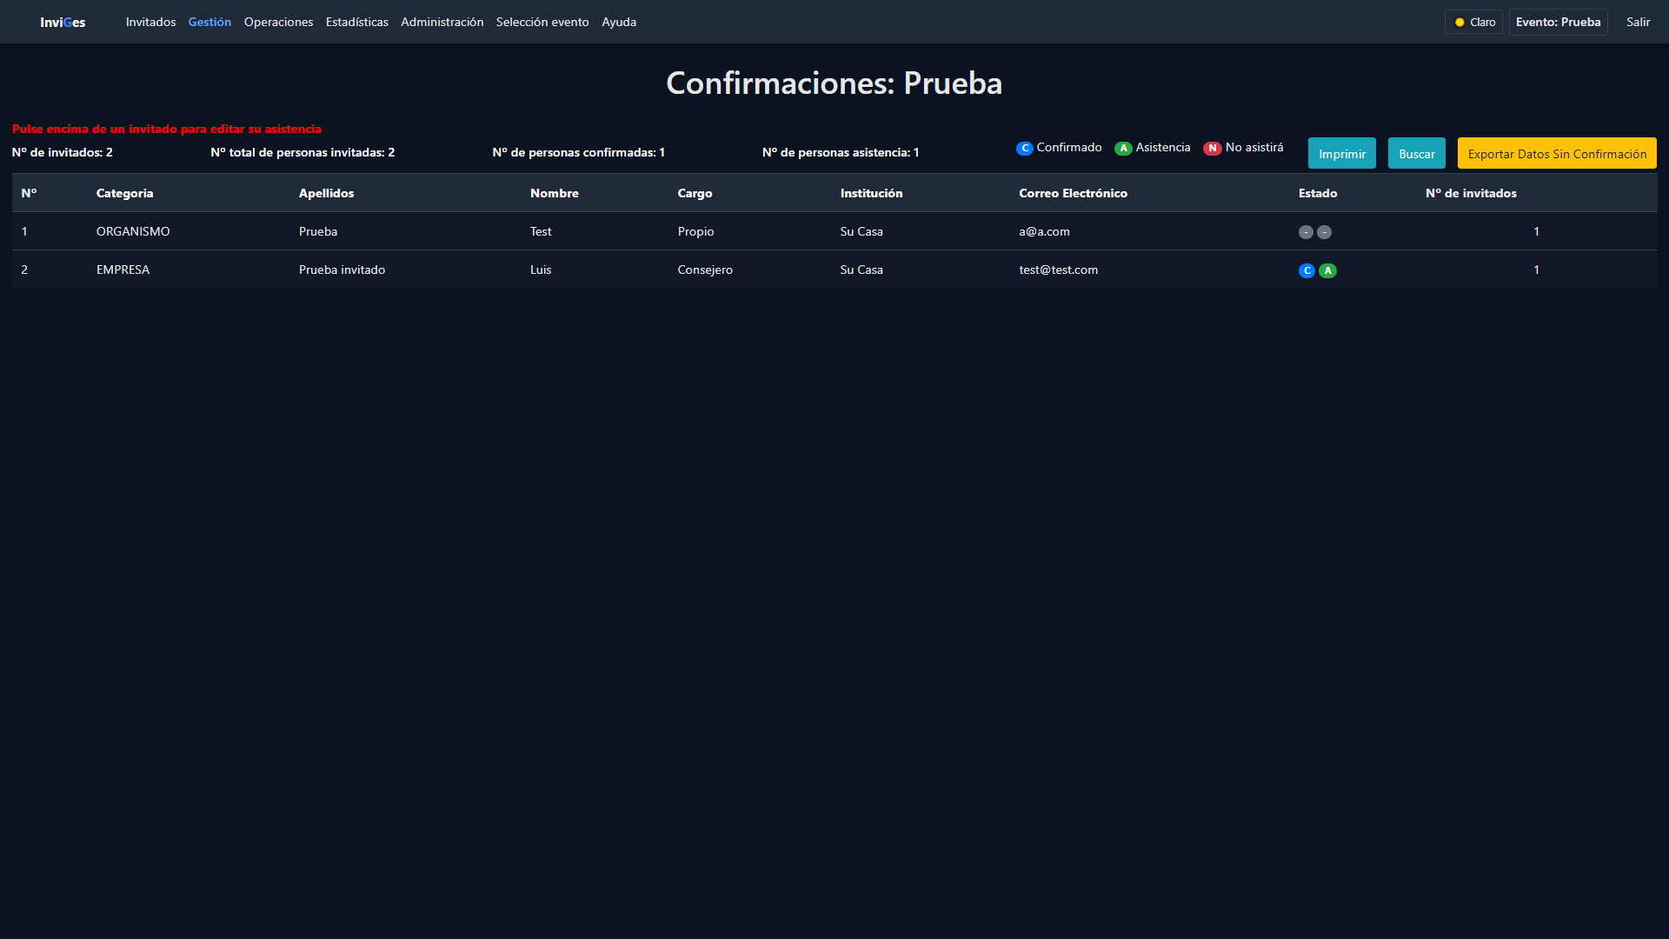Click blue C legend icon next to Confirmado
The height and width of the screenshot is (939, 1669).
pos(1025,149)
